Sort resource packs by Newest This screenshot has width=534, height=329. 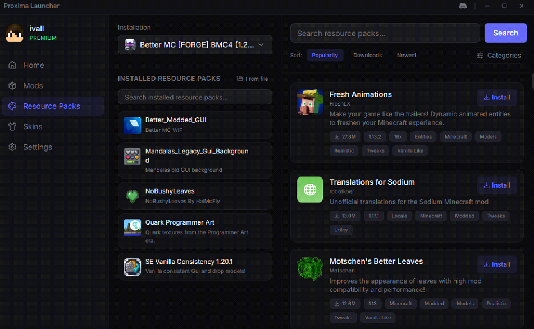pos(407,56)
